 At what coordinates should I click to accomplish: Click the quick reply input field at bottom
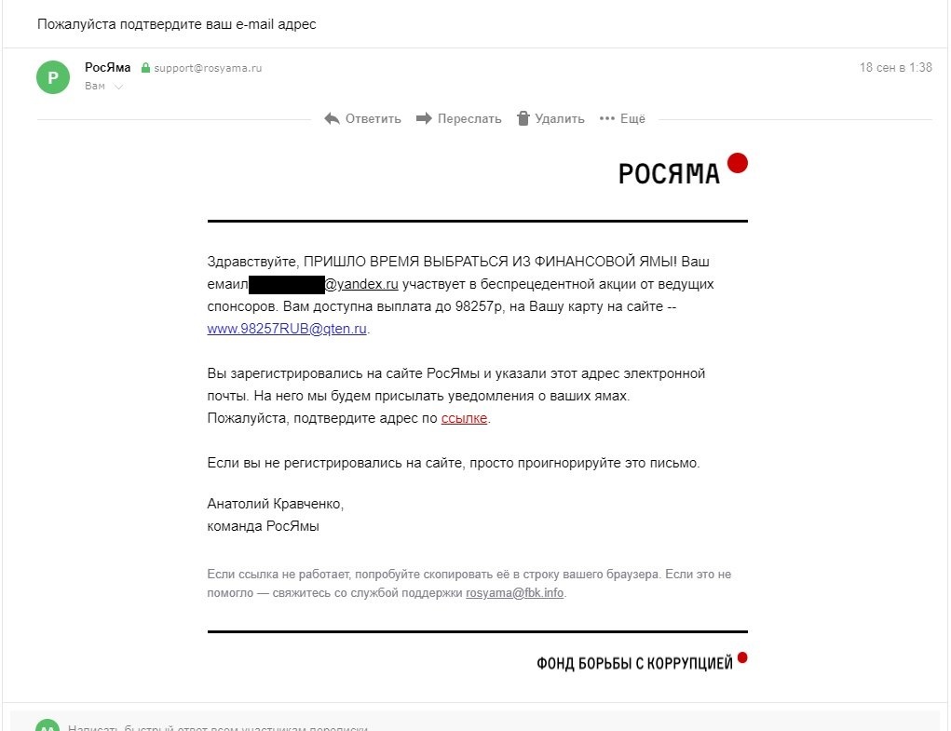[373, 726]
